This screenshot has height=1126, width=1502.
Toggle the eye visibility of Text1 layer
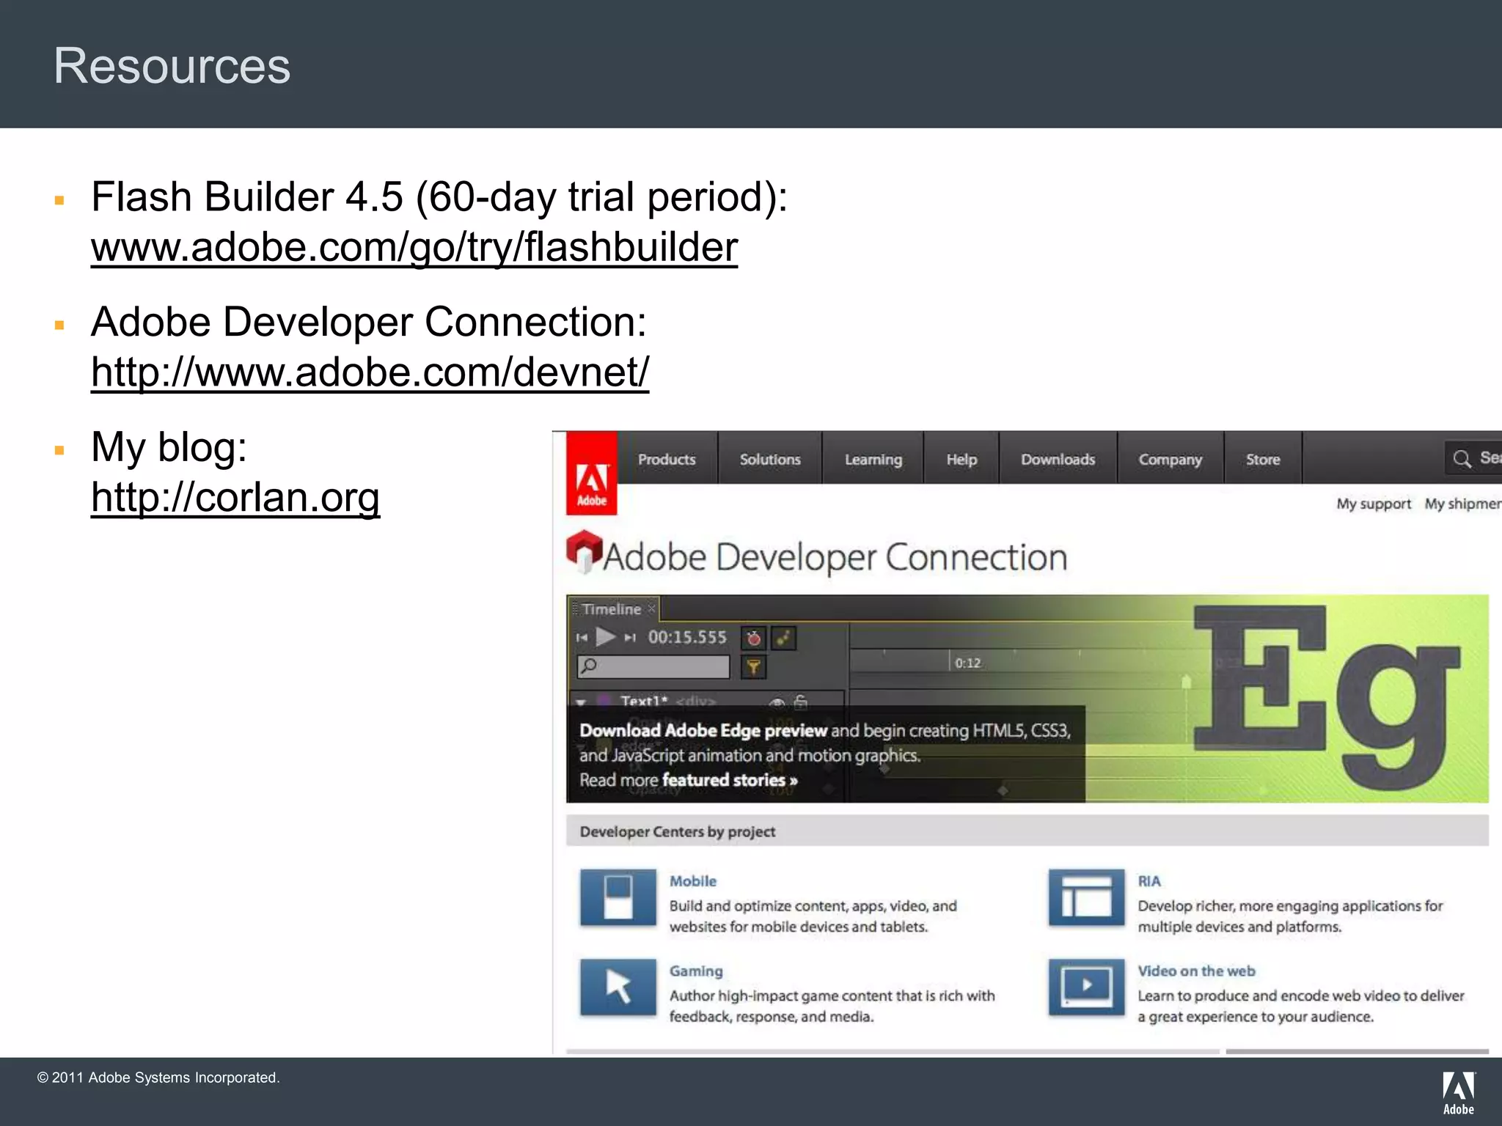[x=777, y=702]
